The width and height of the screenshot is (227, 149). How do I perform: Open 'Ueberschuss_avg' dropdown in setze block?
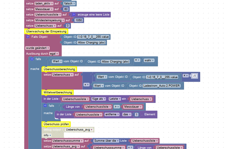pyautogui.click(x=66, y=146)
